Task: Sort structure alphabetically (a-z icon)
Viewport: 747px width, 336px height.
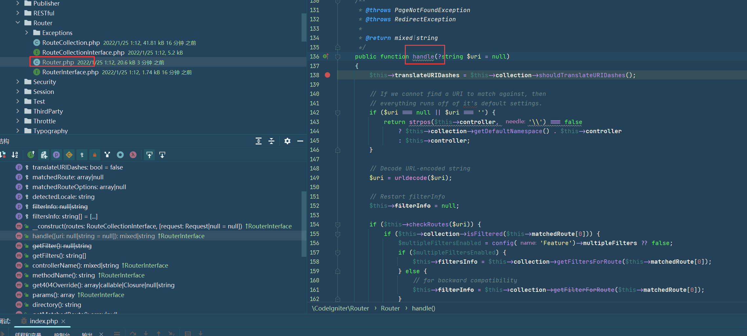Action: [x=15, y=155]
